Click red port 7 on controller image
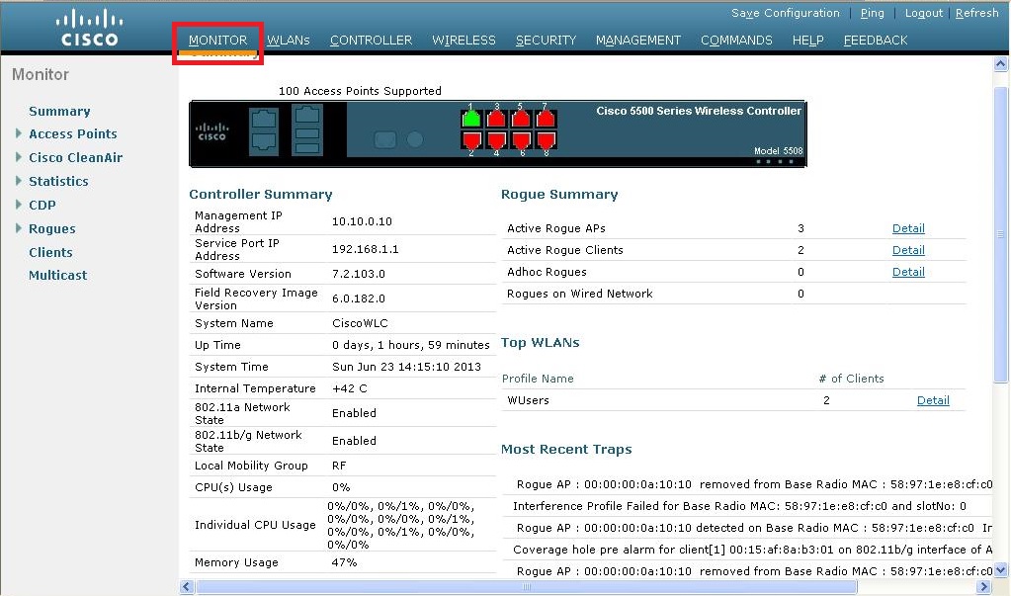Viewport: 1011px width, 596px height. coord(546,118)
